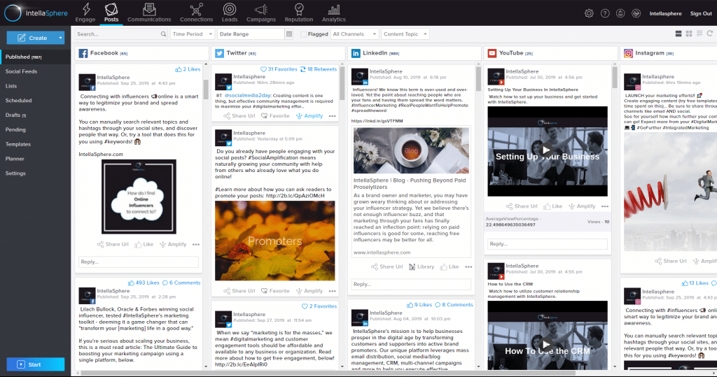717x377 pixels.
Task: Expand the Create button dropdown arrow
Action: coord(60,38)
